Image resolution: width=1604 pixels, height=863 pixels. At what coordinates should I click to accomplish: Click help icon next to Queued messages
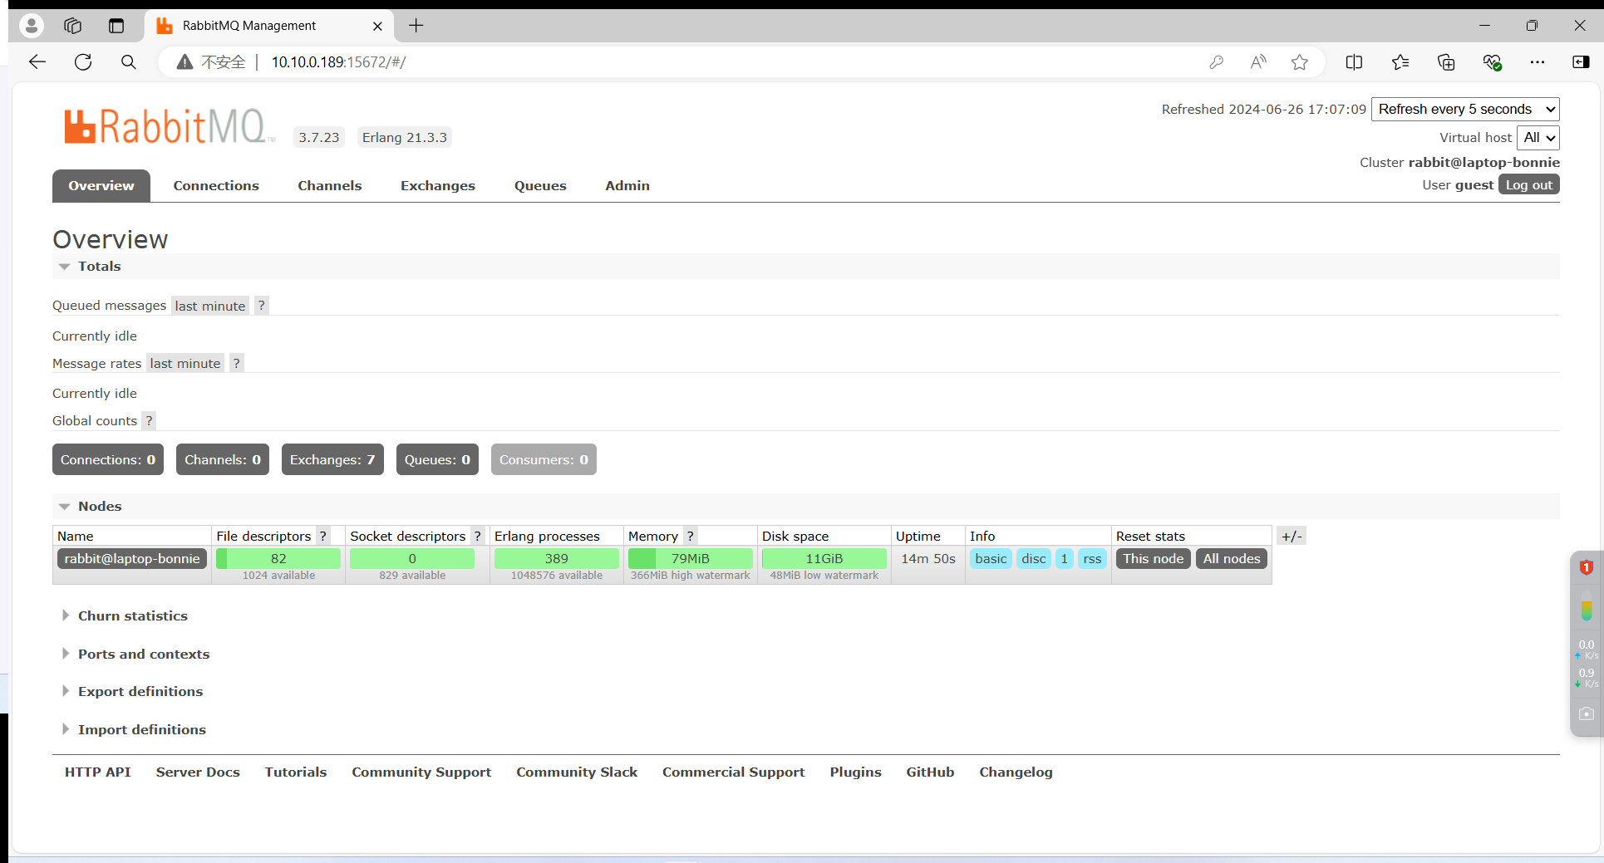[x=261, y=305]
